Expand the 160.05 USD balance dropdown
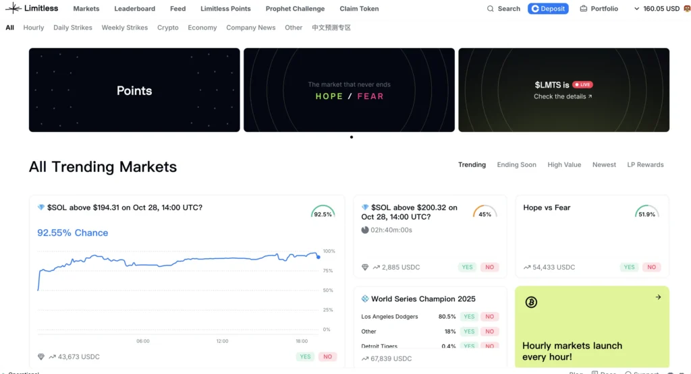Screen dimensions: 691x374 657,9
